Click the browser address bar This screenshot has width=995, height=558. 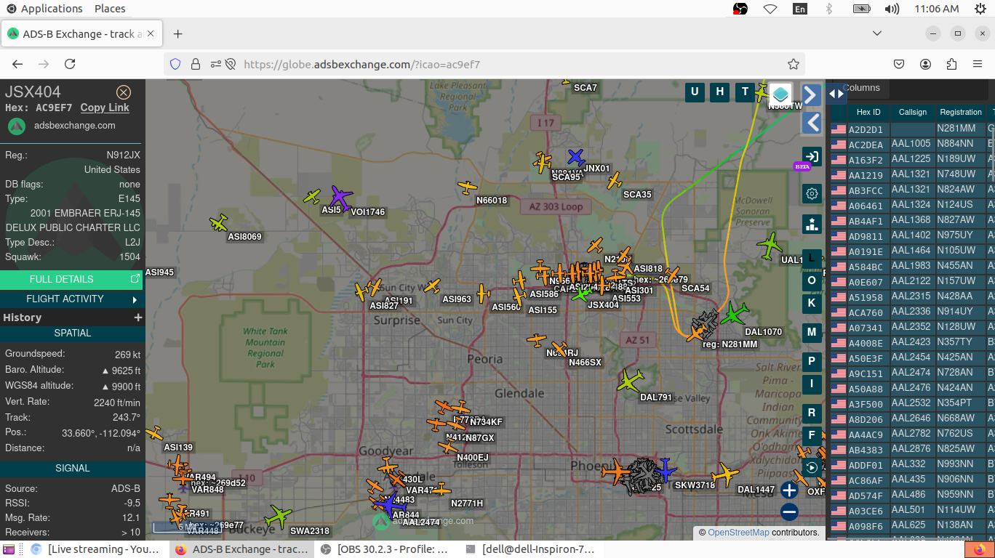485,64
